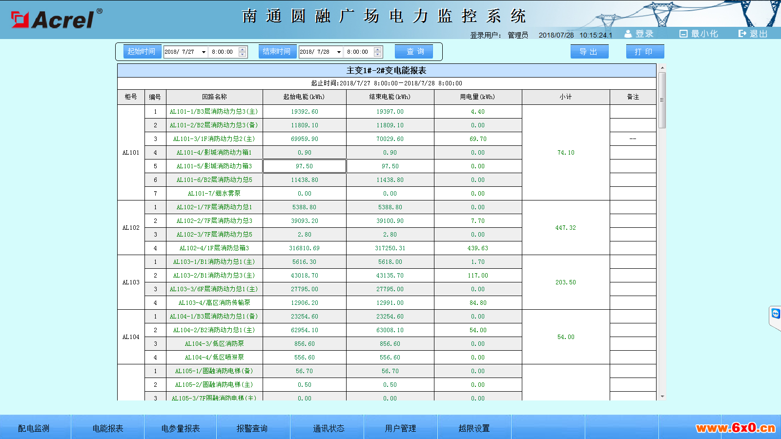Select circuit AL101-1/B3层消防动力总3(主)
The height and width of the screenshot is (439, 781).
pos(214,112)
